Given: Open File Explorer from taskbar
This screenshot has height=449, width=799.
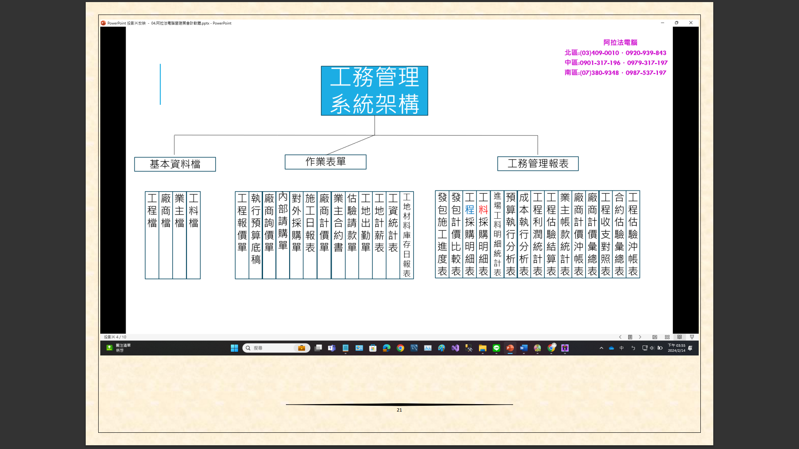Looking at the screenshot, I should [x=483, y=348].
